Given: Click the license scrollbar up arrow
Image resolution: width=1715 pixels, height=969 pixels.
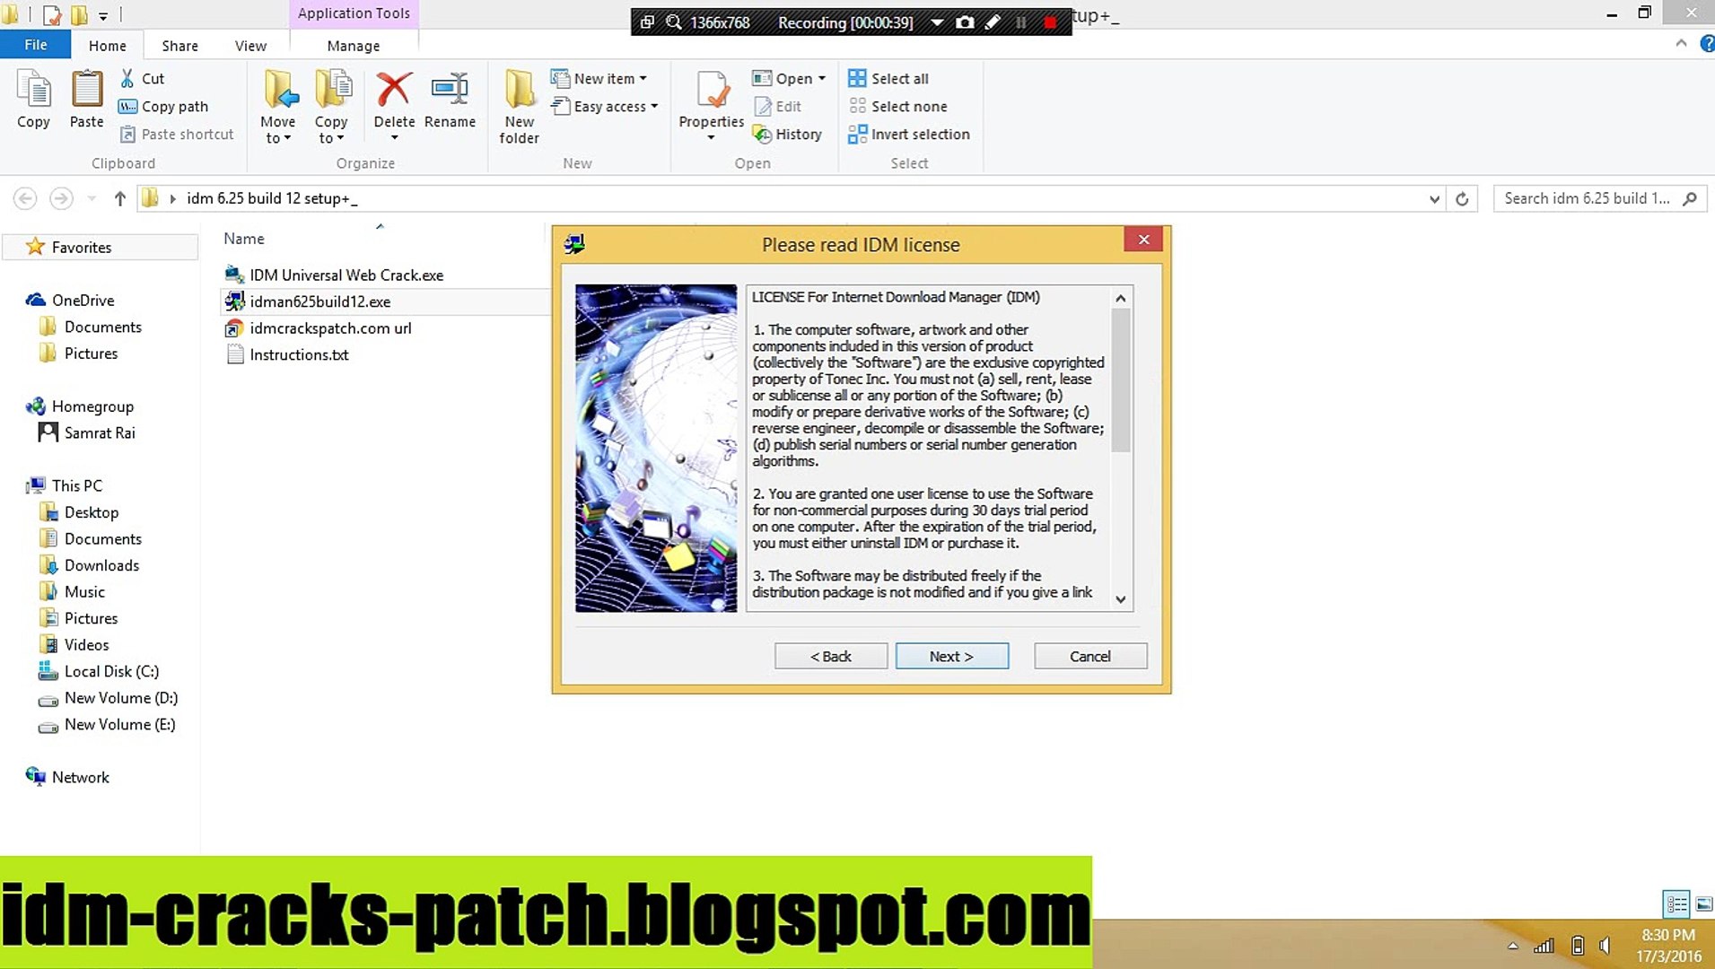Looking at the screenshot, I should click(x=1121, y=298).
